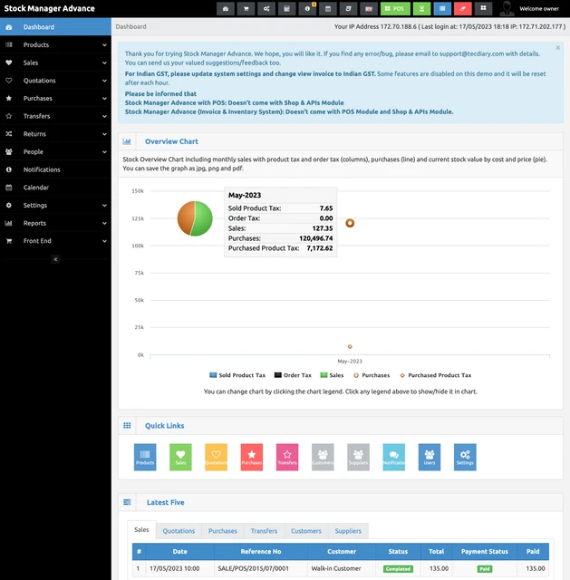Click reference SALE/POS/2015/07/0001

(253, 568)
